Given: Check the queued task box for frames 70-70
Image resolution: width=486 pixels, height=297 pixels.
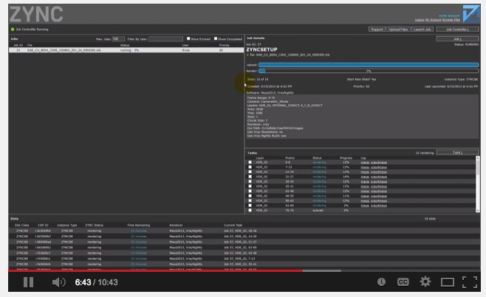Looking at the screenshot, I should point(250,211).
